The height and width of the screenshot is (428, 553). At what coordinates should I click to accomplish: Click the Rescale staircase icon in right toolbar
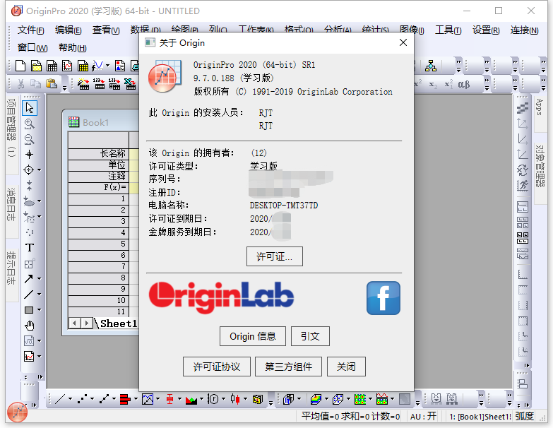point(523,108)
